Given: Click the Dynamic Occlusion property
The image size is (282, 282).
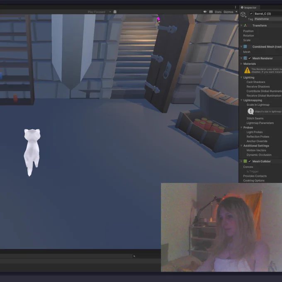Looking at the screenshot, I should 259,155.
